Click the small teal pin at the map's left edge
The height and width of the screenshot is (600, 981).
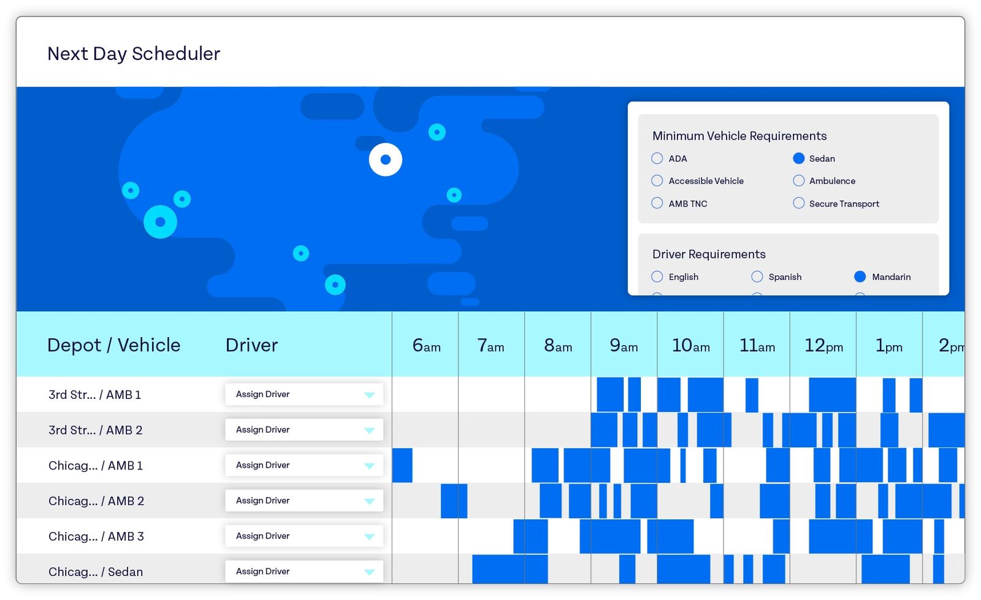click(131, 191)
